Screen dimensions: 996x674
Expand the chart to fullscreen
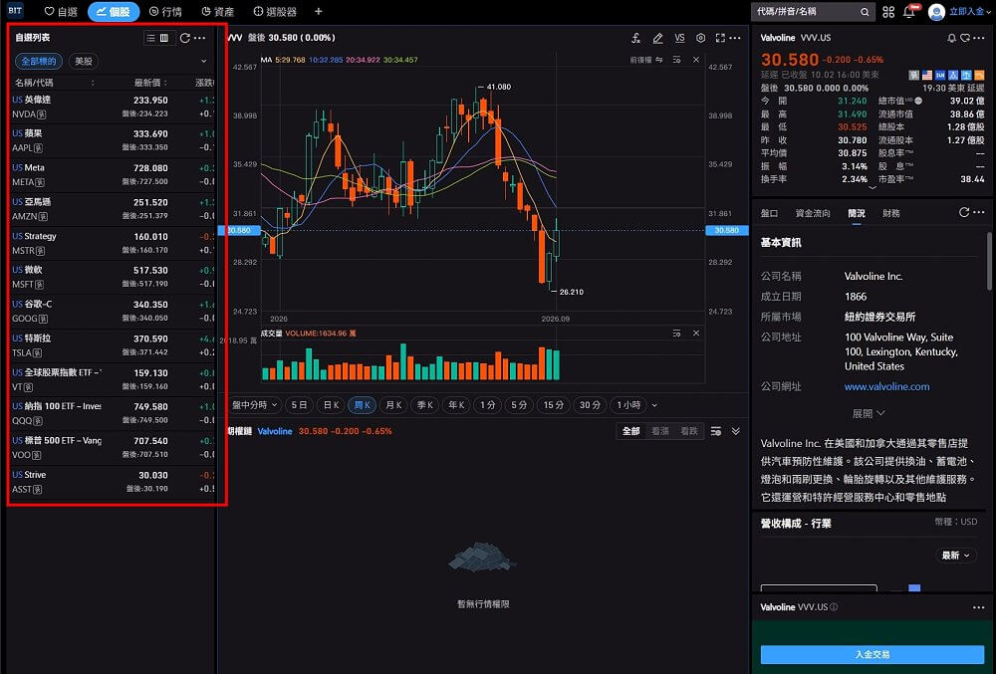tap(720, 38)
